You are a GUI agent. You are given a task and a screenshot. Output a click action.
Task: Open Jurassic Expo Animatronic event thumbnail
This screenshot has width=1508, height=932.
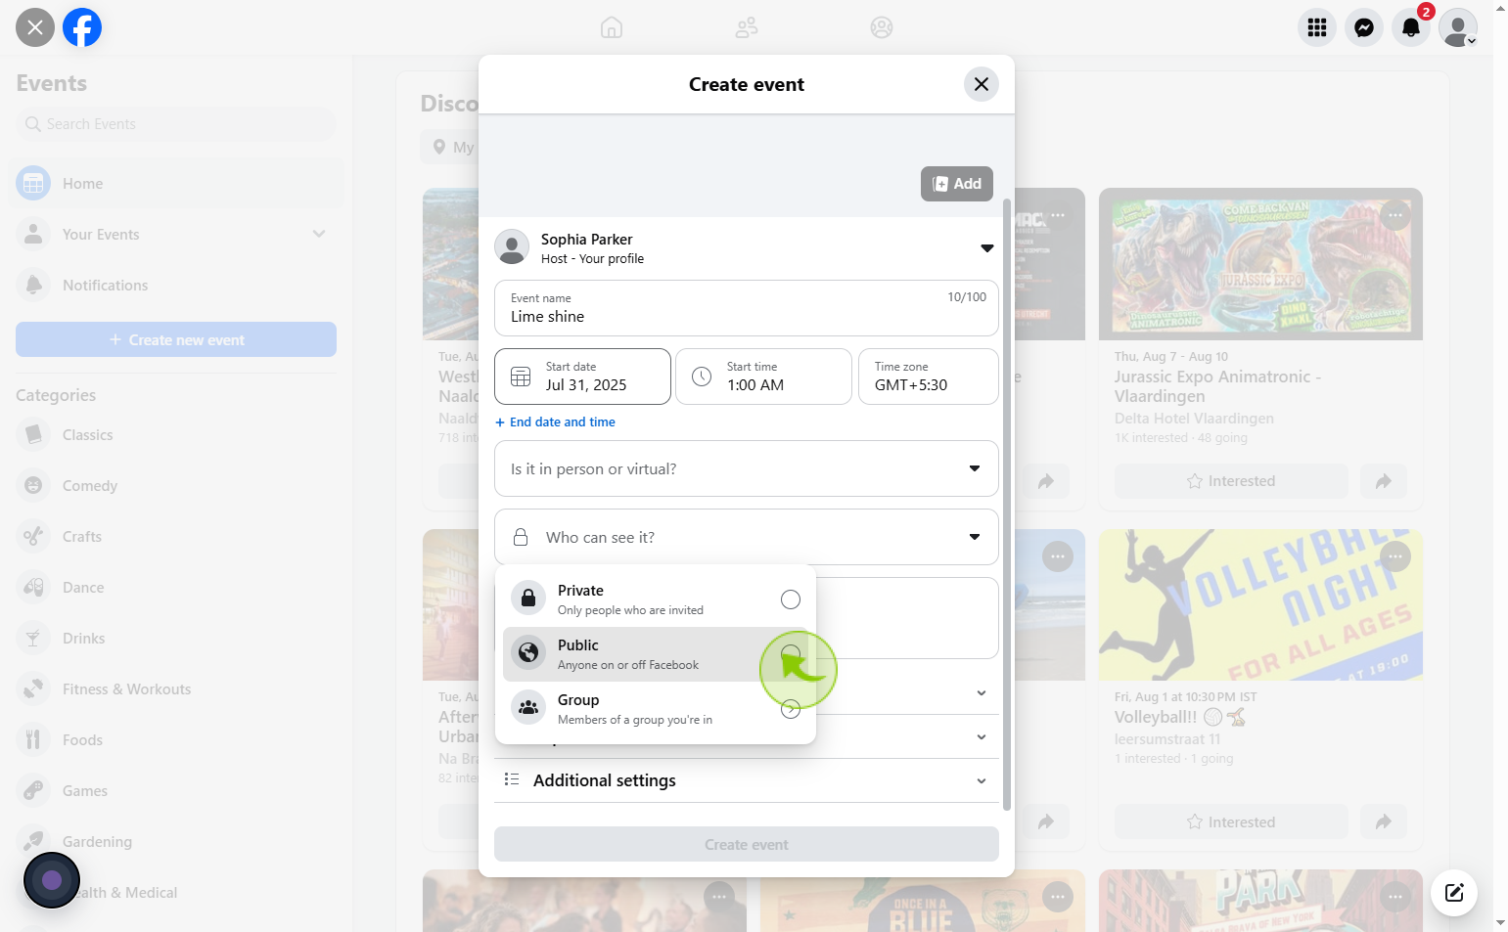[1260, 264]
